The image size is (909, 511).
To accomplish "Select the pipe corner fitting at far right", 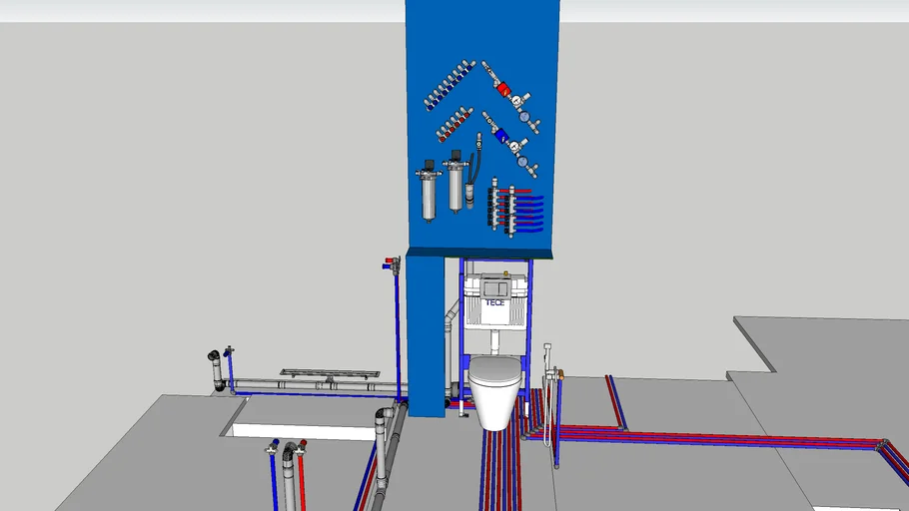I will pos(884,446).
